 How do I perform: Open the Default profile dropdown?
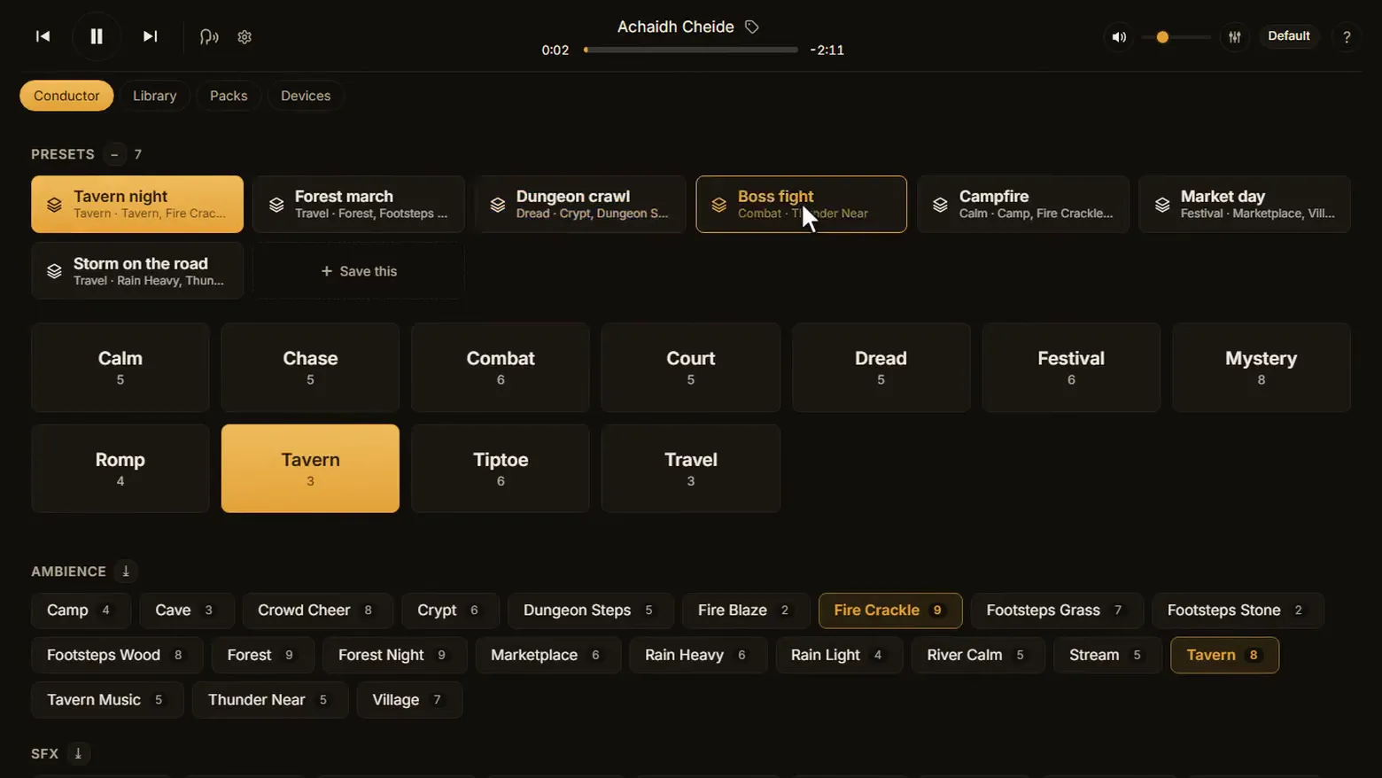(x=1288, y=36)
